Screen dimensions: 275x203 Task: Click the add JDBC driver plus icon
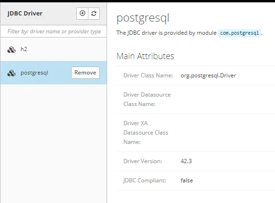[82, 13]
